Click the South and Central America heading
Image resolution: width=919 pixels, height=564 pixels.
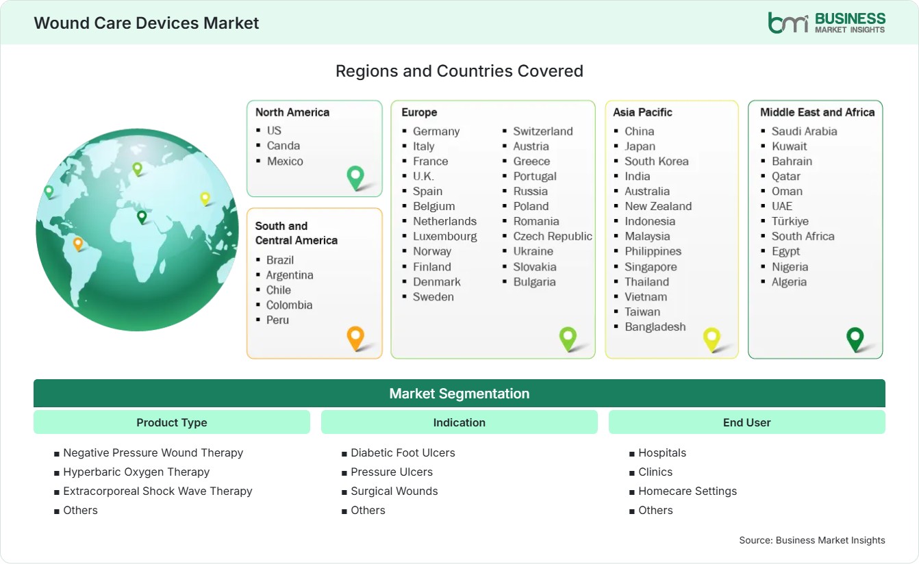(x=297, y=233)
